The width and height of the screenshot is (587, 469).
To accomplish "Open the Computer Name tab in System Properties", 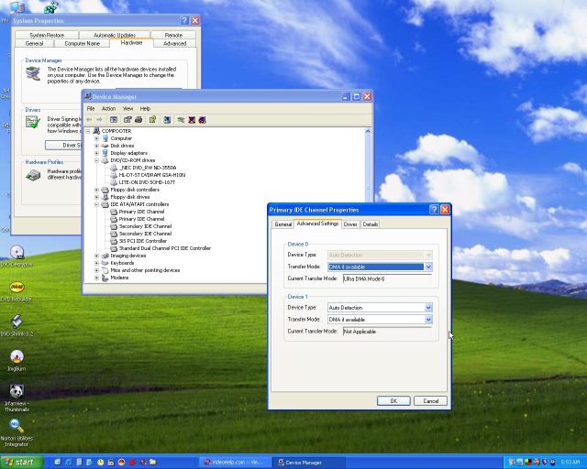I will tap(82, 43).
